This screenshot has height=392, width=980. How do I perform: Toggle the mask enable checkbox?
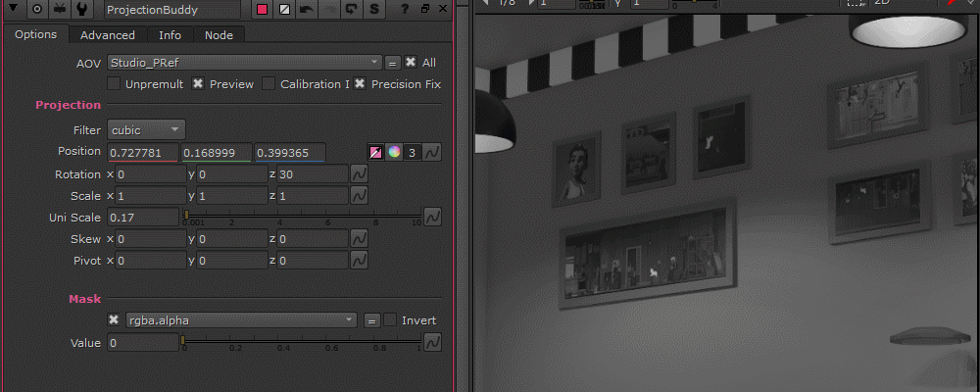[114, 320]
